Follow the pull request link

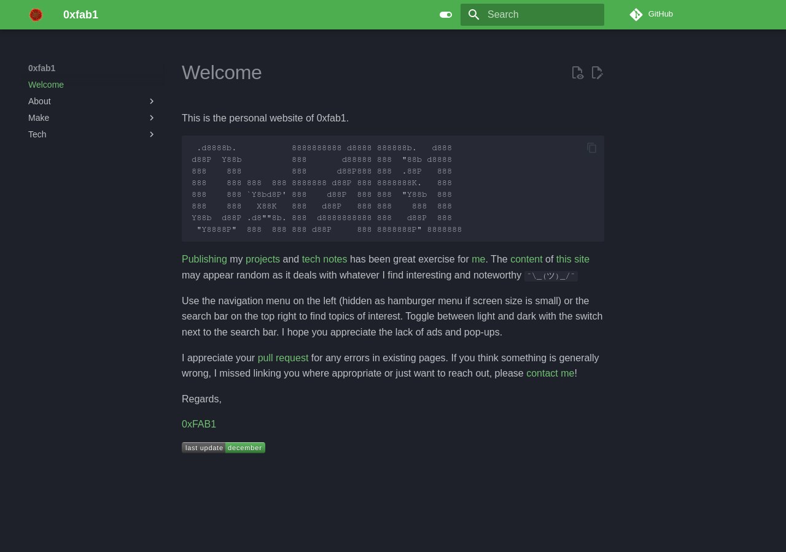click(x=282, y=358)
